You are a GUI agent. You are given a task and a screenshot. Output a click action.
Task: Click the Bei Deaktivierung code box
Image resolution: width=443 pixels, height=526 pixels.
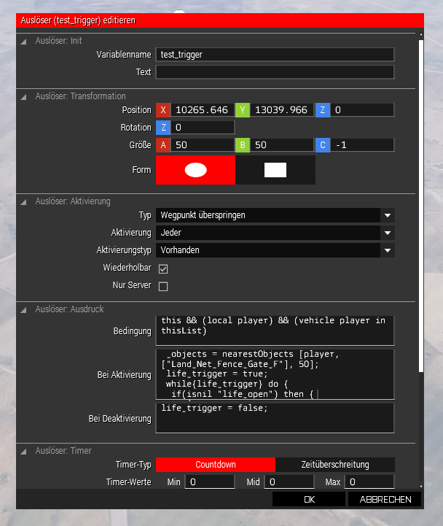click(x=275, y=418)
